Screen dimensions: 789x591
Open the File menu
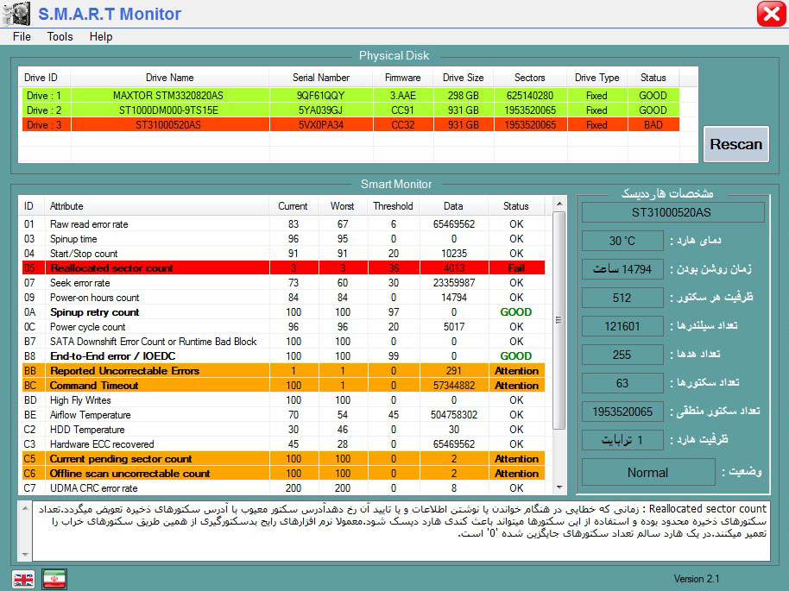22,37
